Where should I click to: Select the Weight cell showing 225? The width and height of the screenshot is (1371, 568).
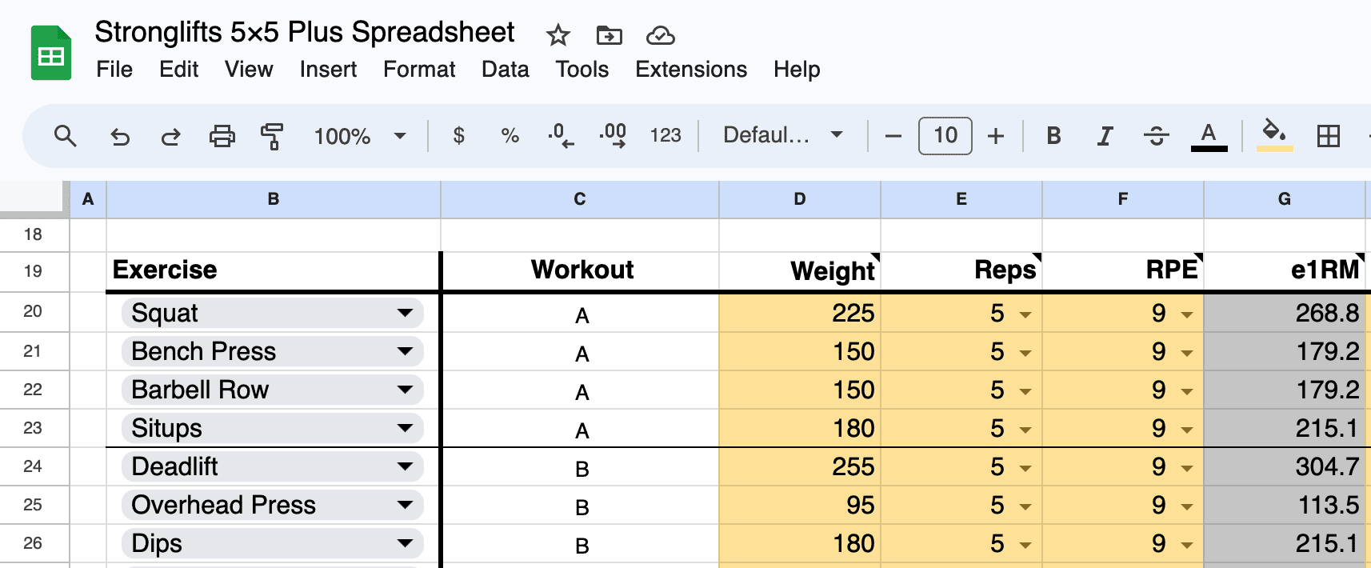tap(800, 313)
